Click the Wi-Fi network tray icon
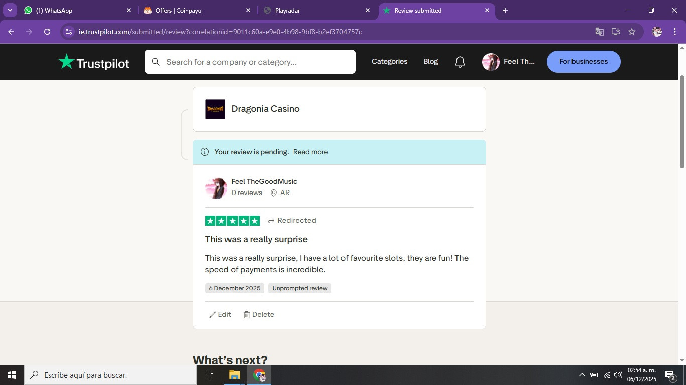Image resolution: width=686 pixels, height=385 pixels. [606, 375]
